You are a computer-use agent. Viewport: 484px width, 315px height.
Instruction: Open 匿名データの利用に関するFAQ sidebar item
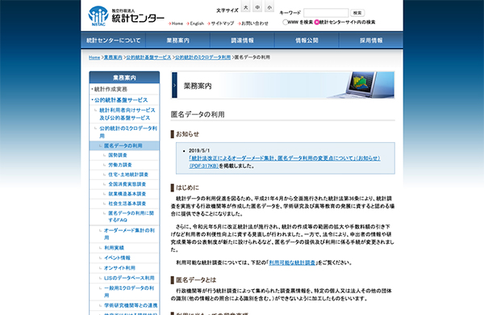click(x=131, y=216)
